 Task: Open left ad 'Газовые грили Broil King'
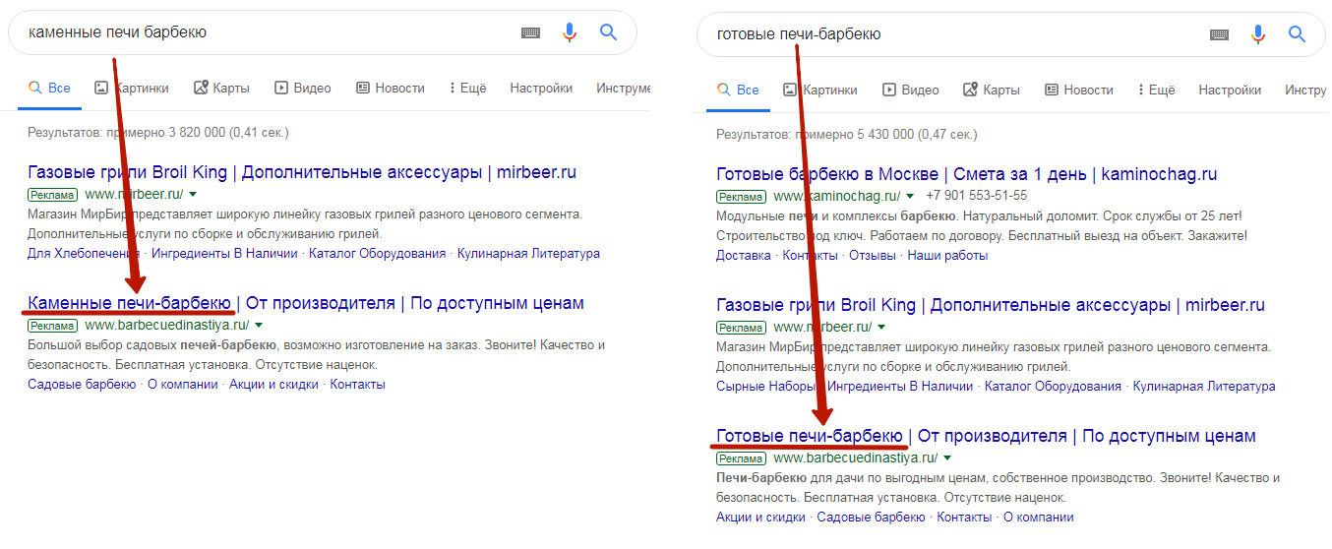click(x=302, y=172)
